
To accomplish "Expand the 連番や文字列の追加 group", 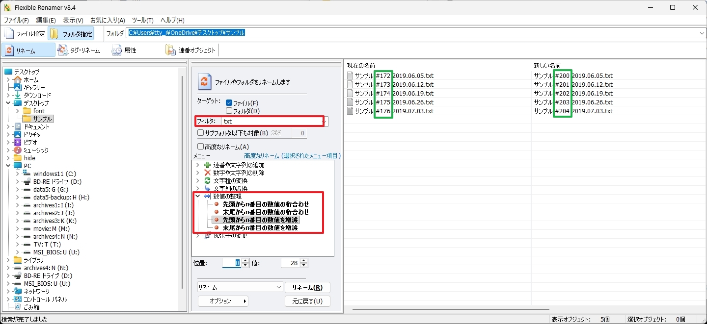I will pyautogui.click(x=198, y=165).
